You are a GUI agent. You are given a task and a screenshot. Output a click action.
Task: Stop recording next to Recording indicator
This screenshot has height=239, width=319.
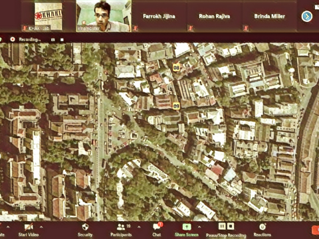[62, 40]
